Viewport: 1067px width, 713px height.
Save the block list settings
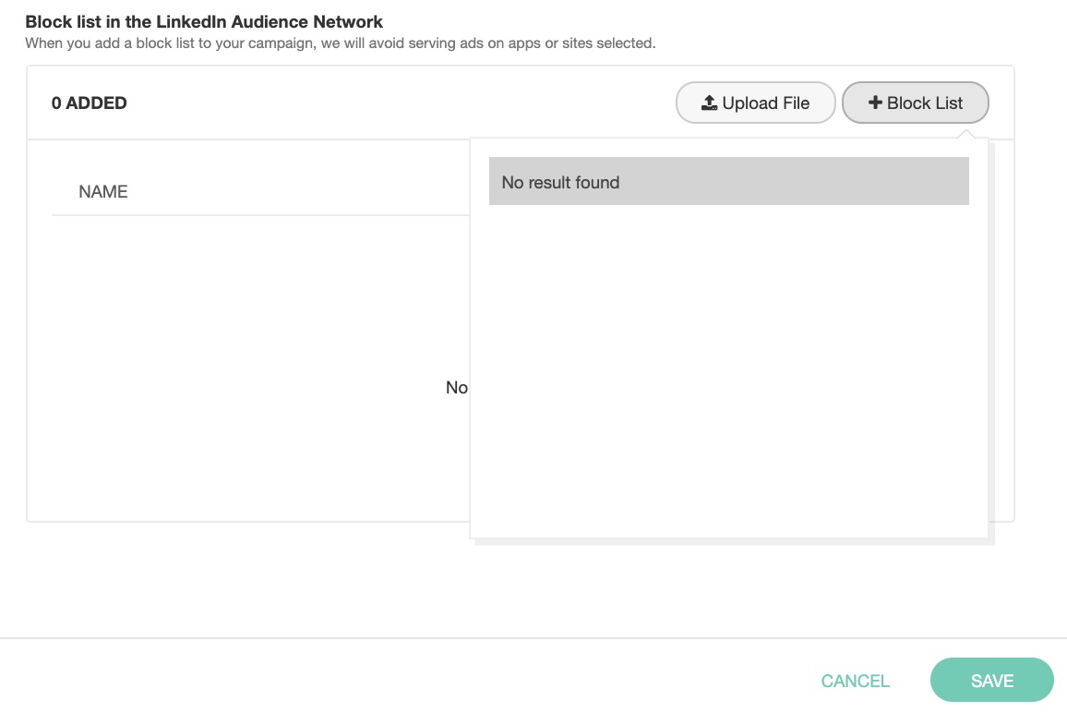[x=991, y=681]
